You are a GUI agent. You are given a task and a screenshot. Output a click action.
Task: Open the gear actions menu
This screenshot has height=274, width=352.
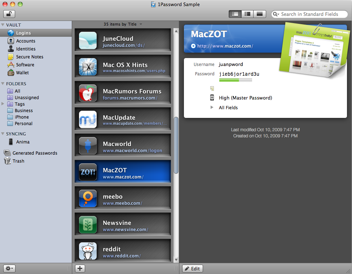(9, 268)
